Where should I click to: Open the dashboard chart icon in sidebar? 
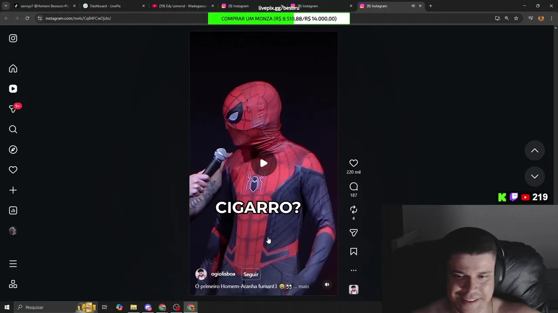tap(13, 210)
